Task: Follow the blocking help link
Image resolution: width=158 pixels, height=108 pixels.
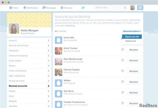Action: (x=70, y=26)
